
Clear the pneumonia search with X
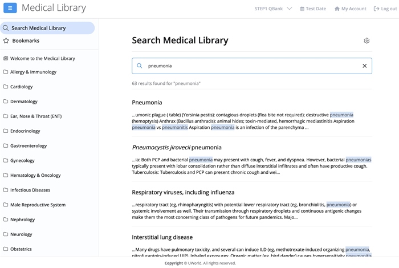pyautogui.click(x=365, y=66)
